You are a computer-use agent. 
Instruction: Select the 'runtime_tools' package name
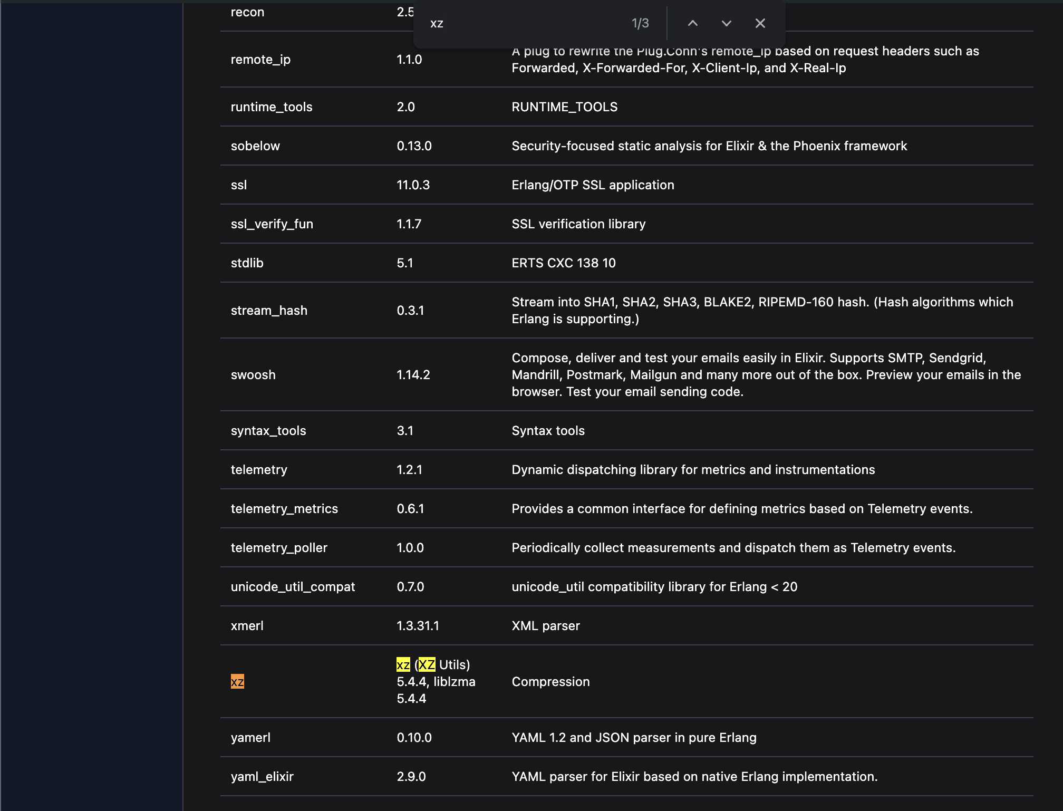click(x=272, y=107)
